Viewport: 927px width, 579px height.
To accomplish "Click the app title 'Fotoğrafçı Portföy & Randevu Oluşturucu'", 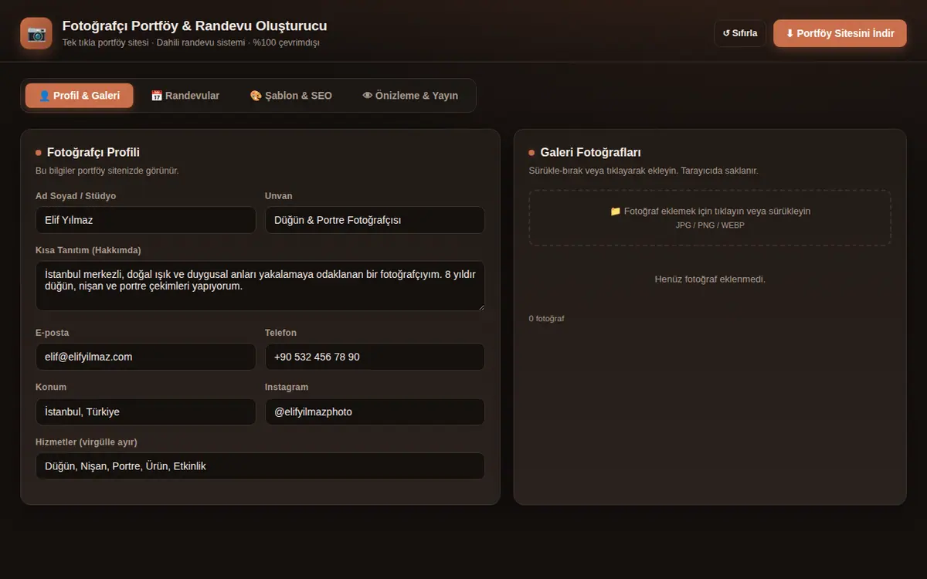I will [x=195, y=26].
